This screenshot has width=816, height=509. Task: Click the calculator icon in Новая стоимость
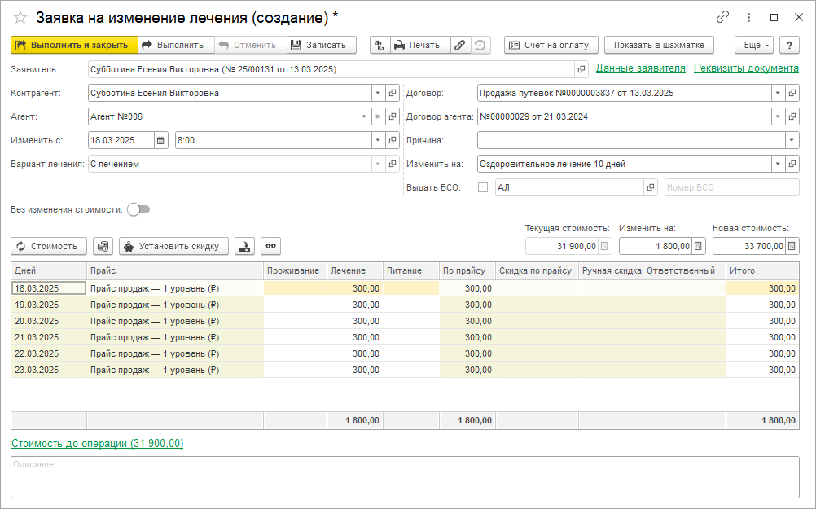tap(792, 246)
